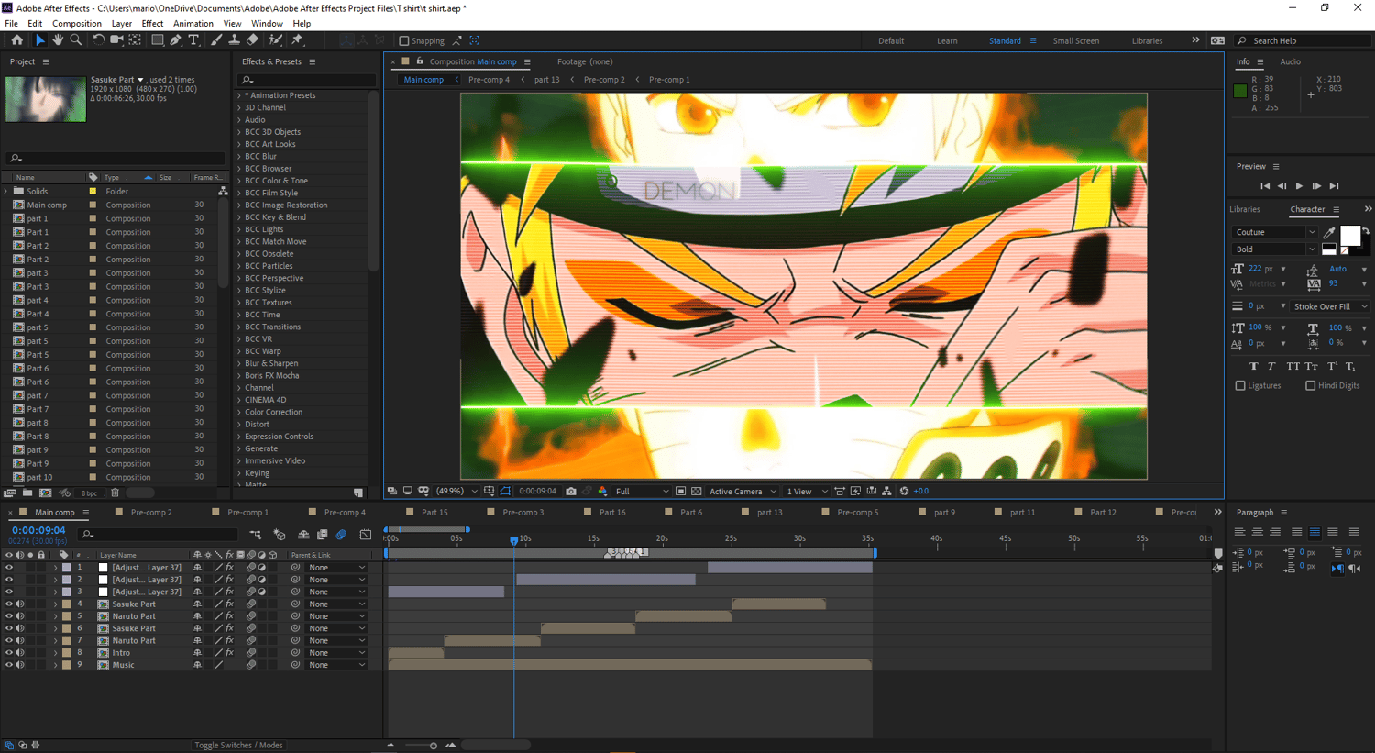Switch to the Pre-comp 2 timeline tab
Viewport: 1375px width, 753px height.
151,513
